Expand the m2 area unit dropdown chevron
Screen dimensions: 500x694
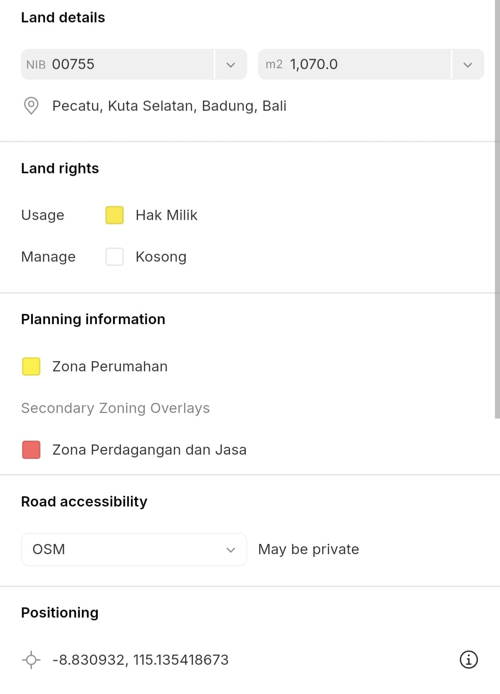coord(468,64)
